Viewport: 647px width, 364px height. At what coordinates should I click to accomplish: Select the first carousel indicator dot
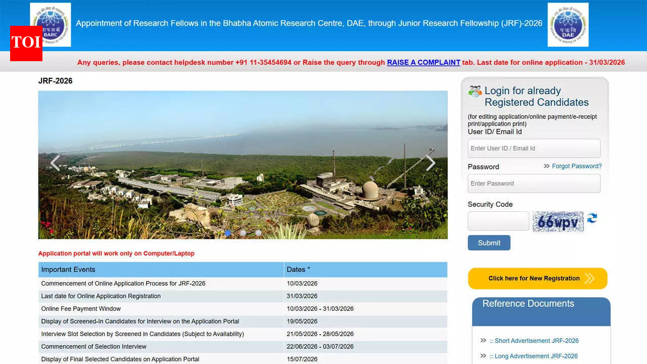pyautogui.click(x=228, y=233)
